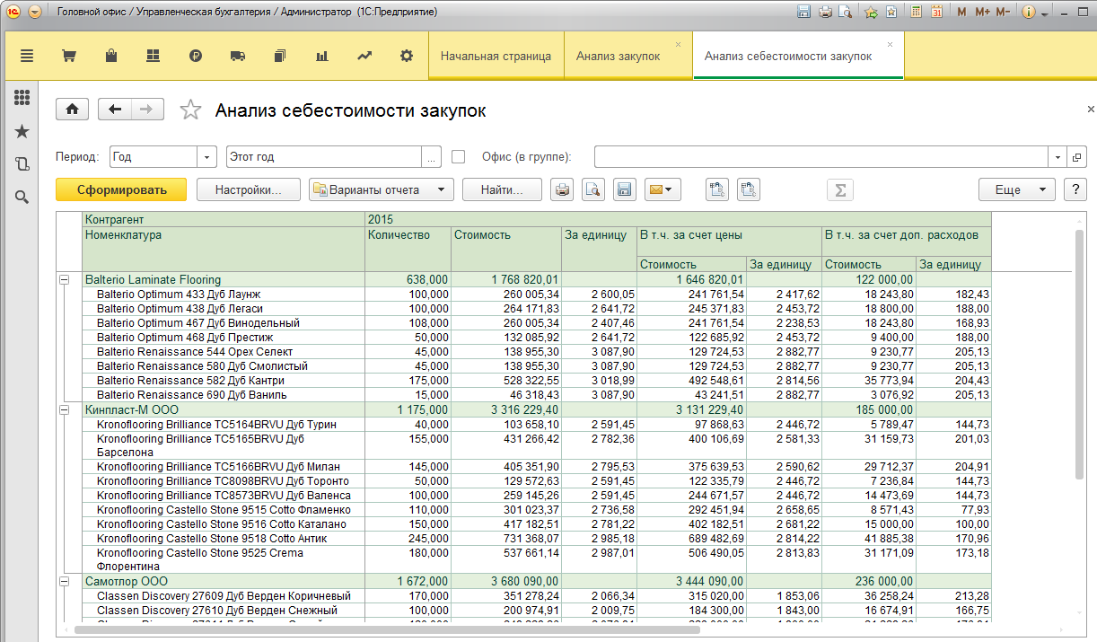The image size is (1097, 642).
Task: Navigate forward with right arrow
Action: coord(147,110)
